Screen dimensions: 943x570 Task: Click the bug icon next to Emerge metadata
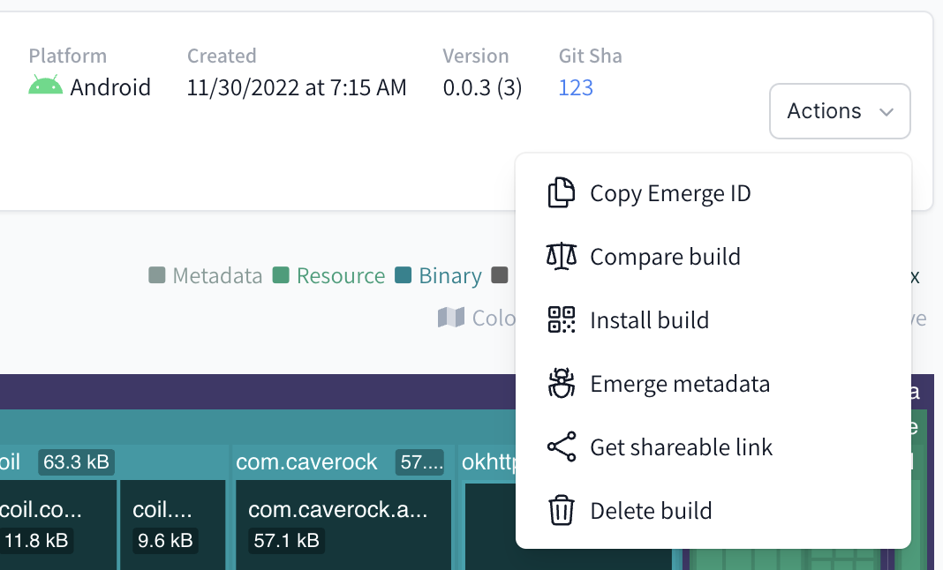click(561, 383)
